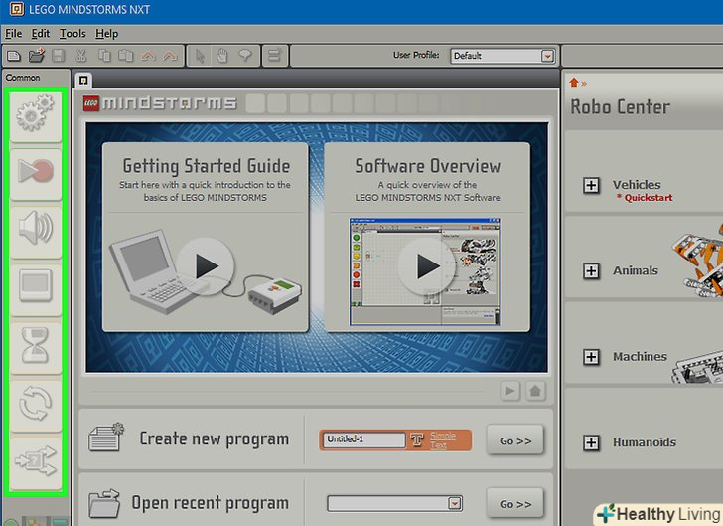Click the Simple Text T icon

click(417, 439)
